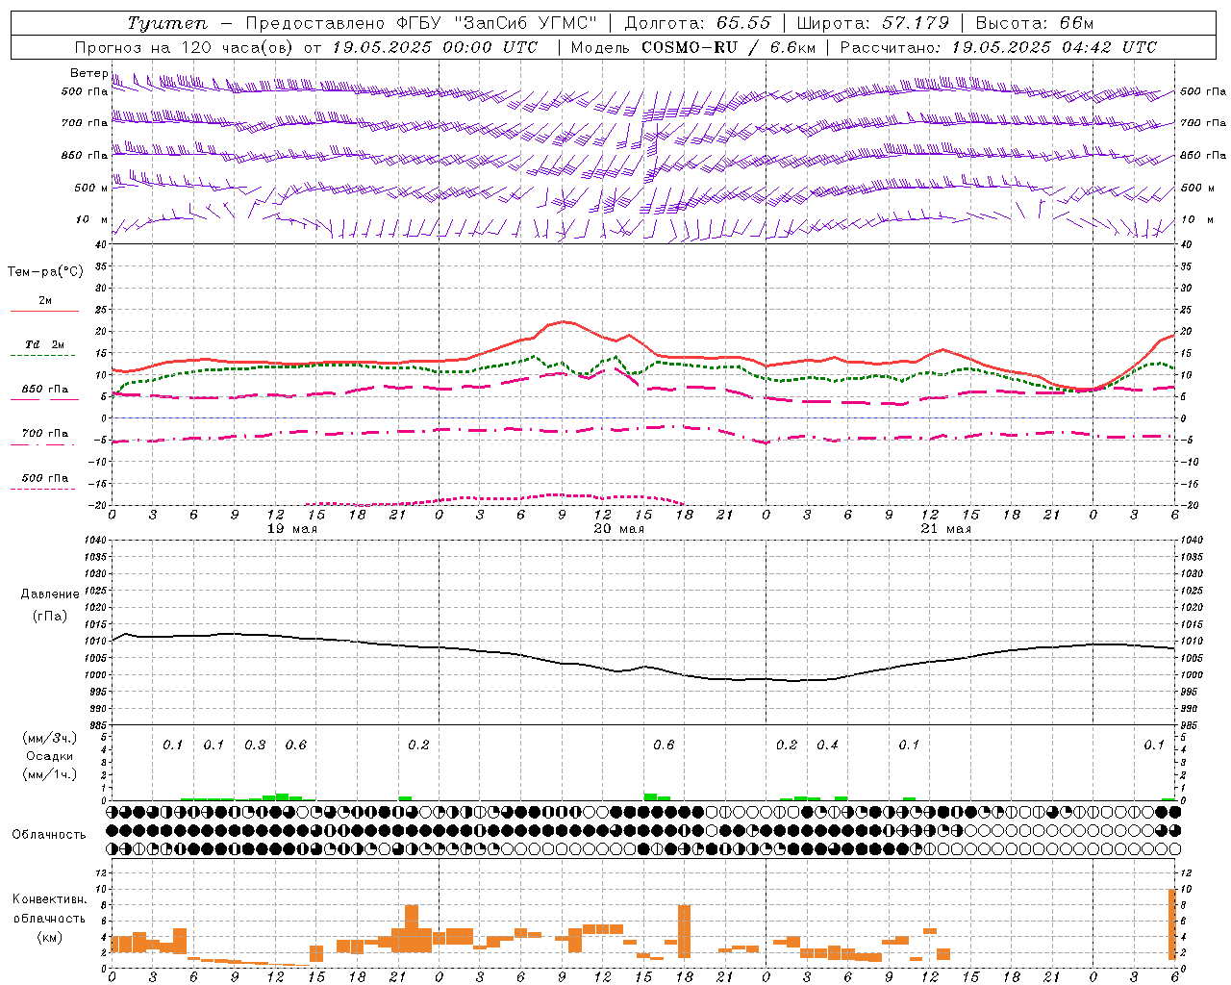Select the provider text ФГБУ "ЗапСиб УГМС"
This screenshot has width=1231, height=985.
(497, 23)
